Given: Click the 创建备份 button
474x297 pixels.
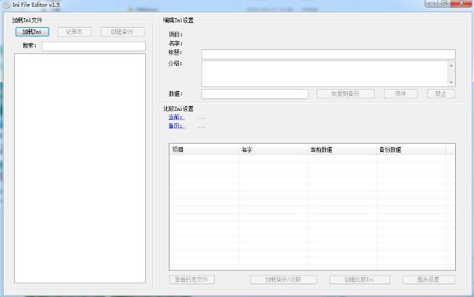Looking at the screenshot, I should [122, 32].
